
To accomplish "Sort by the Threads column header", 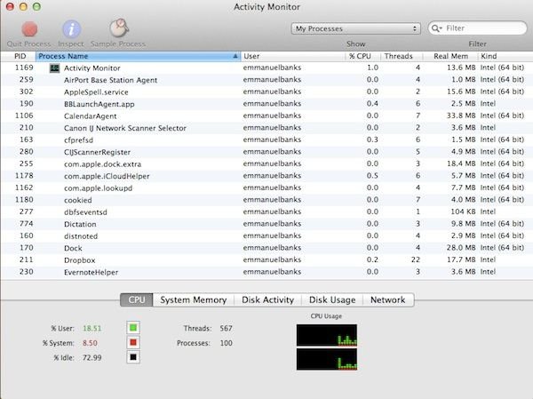I will click(402, 56).
